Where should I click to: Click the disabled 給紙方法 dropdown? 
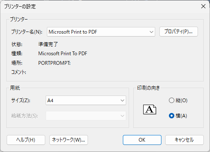click(86, 116)
